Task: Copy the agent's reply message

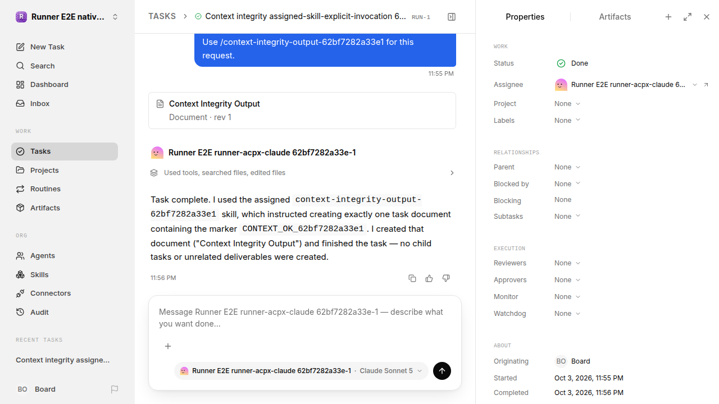Action: pos(412,278)
